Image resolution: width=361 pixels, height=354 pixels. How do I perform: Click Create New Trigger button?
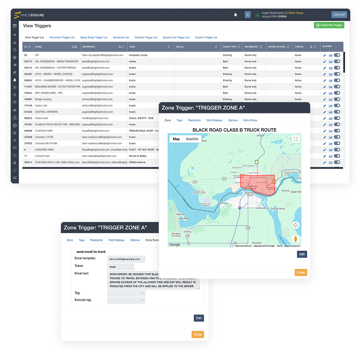click(x=329, y=25)
